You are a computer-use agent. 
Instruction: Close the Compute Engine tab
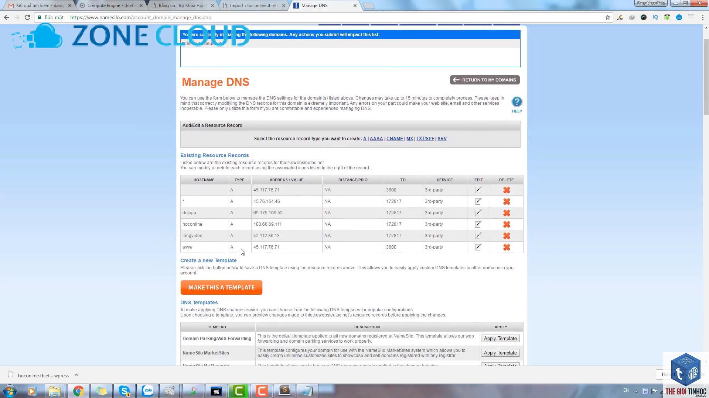tap(141, 6)
